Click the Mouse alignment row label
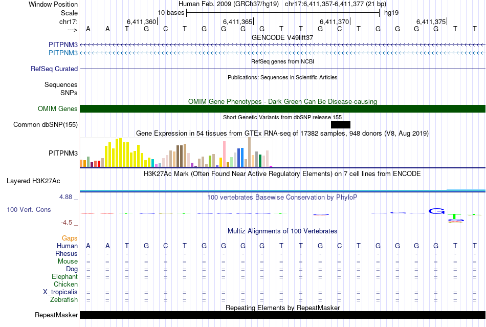This screenshot has width=486, height=327. 68,261
